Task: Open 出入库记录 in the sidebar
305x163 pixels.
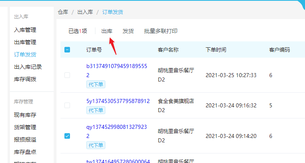Action: [x=28, y=67]
